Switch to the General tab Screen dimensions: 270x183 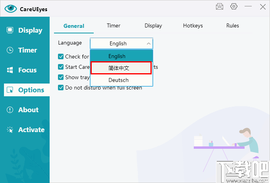[74, 26]
